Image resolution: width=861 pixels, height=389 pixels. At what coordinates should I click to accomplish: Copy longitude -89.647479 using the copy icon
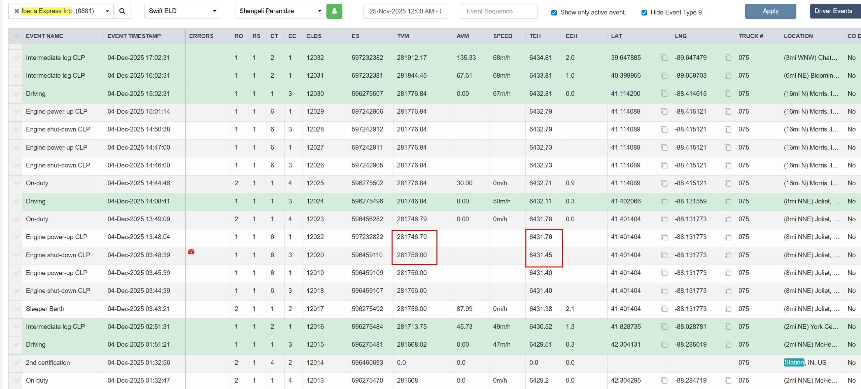(728, 58)
